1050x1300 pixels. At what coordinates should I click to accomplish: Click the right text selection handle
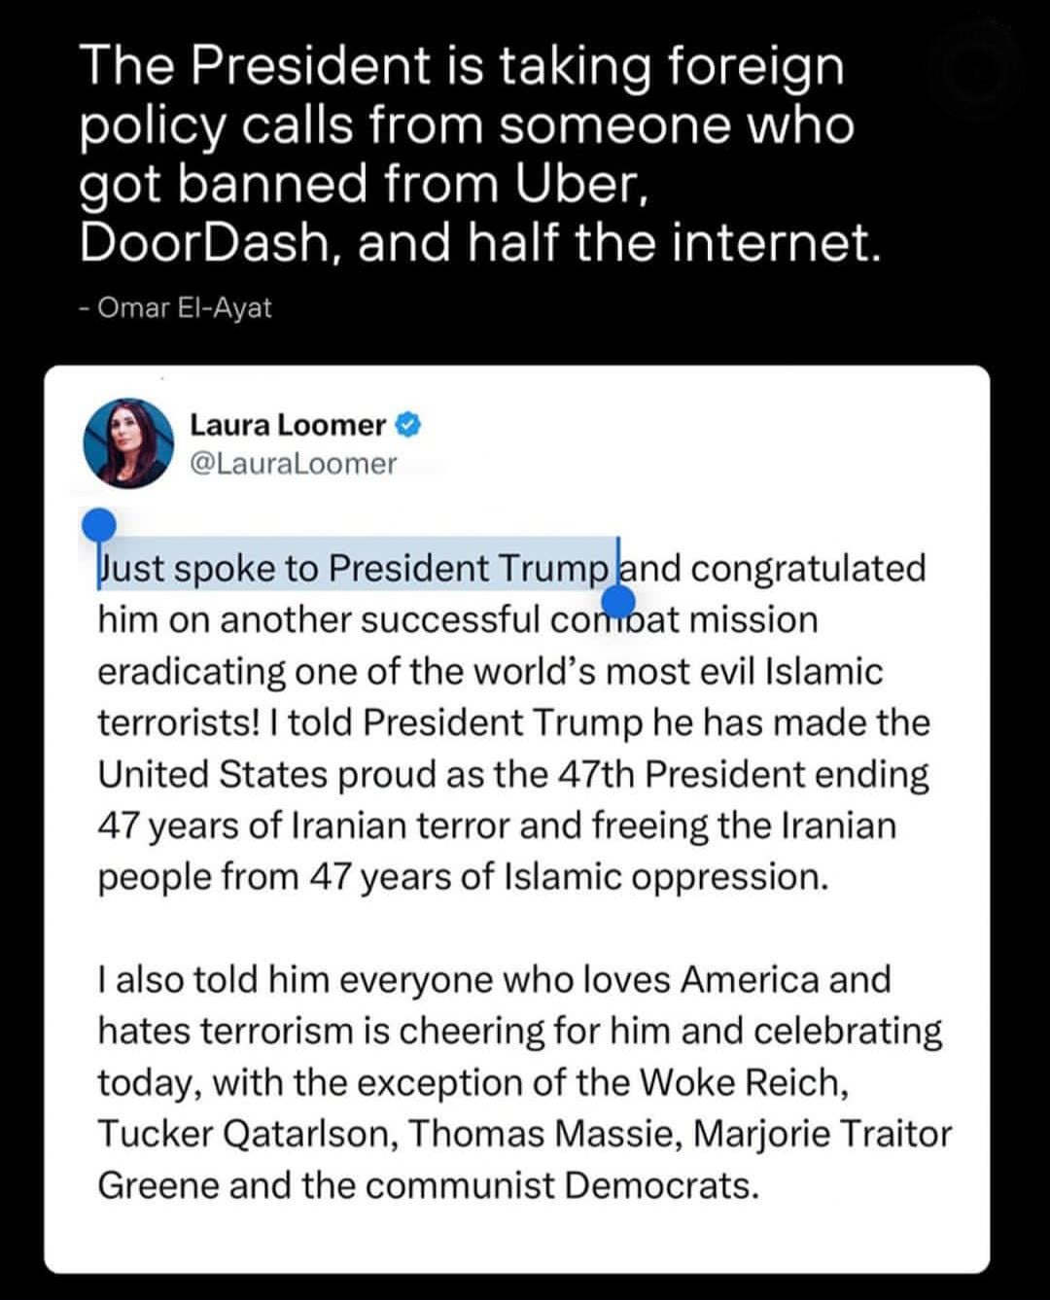tap(618, 593)
